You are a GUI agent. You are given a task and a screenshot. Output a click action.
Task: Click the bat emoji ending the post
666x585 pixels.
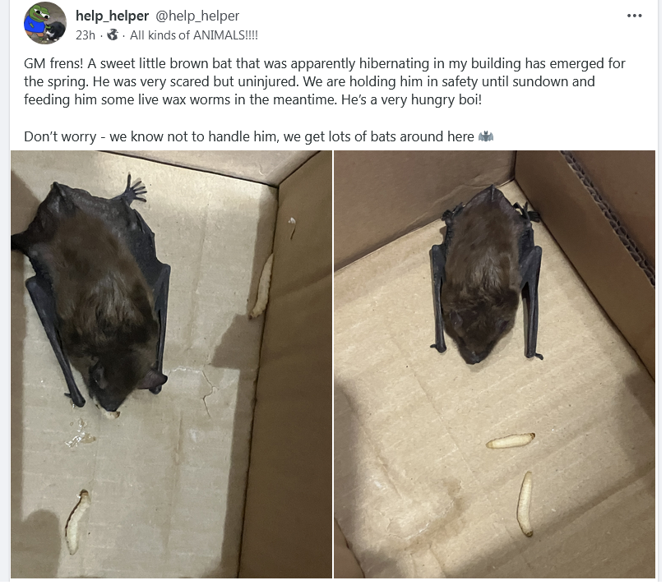[x=486, y=136]
